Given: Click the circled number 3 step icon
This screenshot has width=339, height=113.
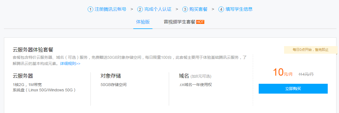Looking at the screenshot, I should click(x=185, y=9).
